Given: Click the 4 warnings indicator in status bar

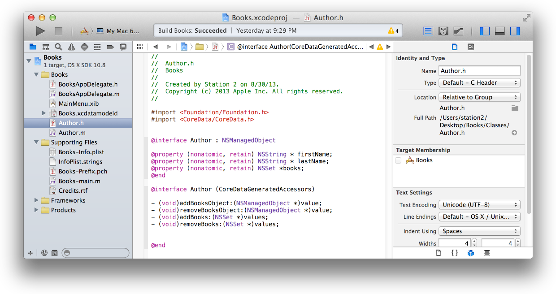Looking at the screenshot, I should coord(393,31).
